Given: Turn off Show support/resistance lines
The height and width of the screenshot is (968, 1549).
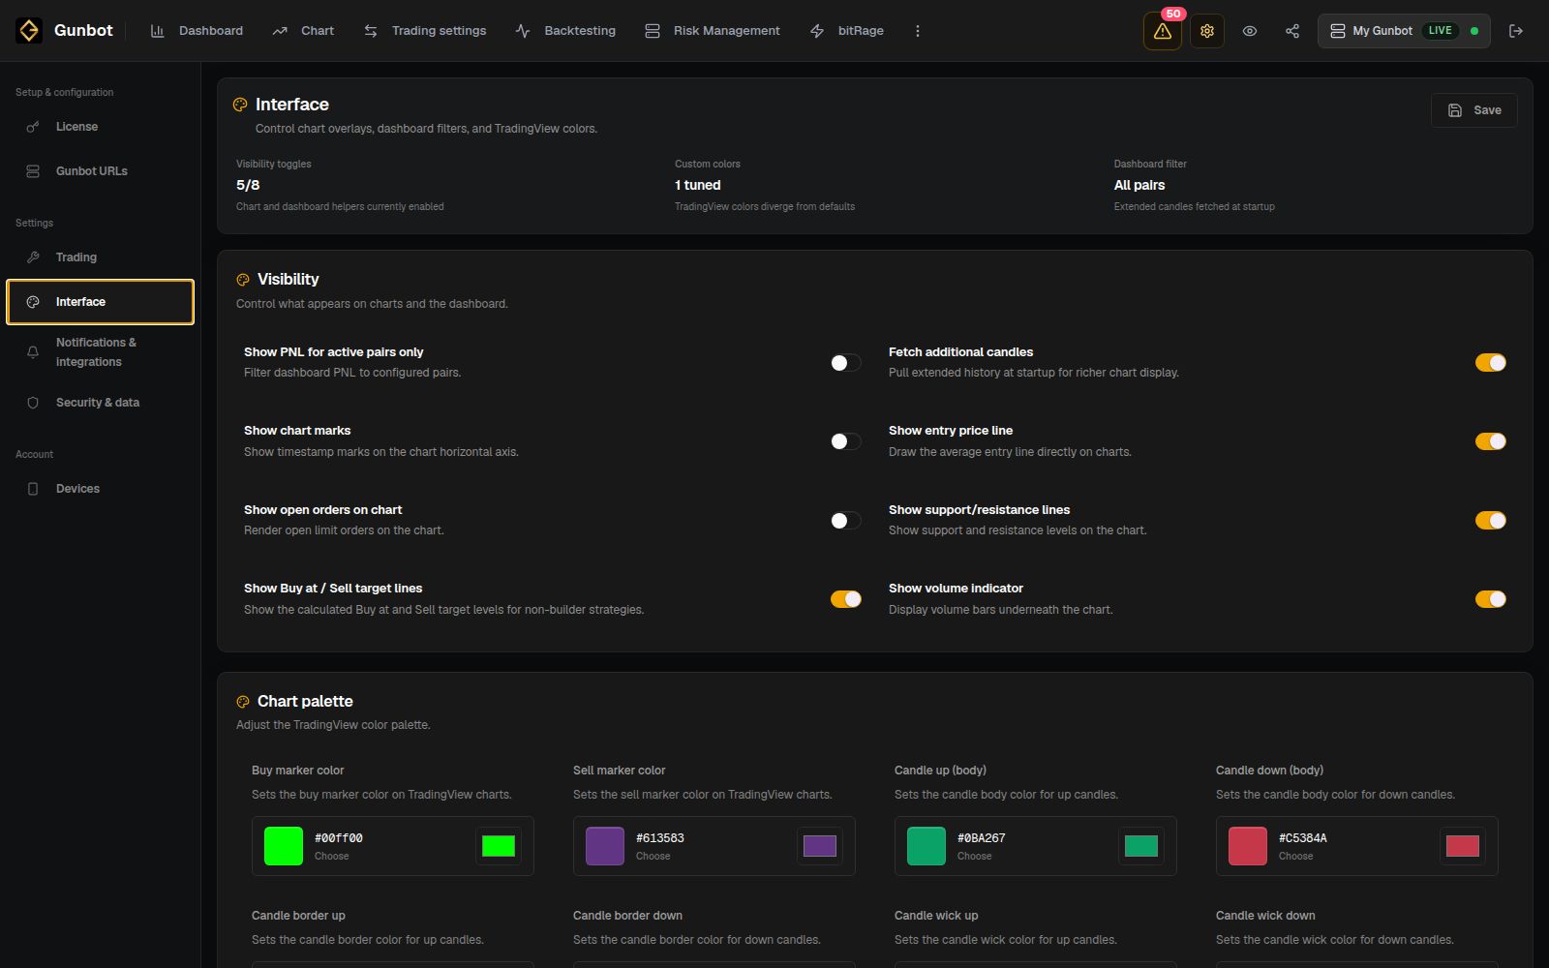Looking at the screenshot, I should pyautogui.click(x=1490, y=521).
